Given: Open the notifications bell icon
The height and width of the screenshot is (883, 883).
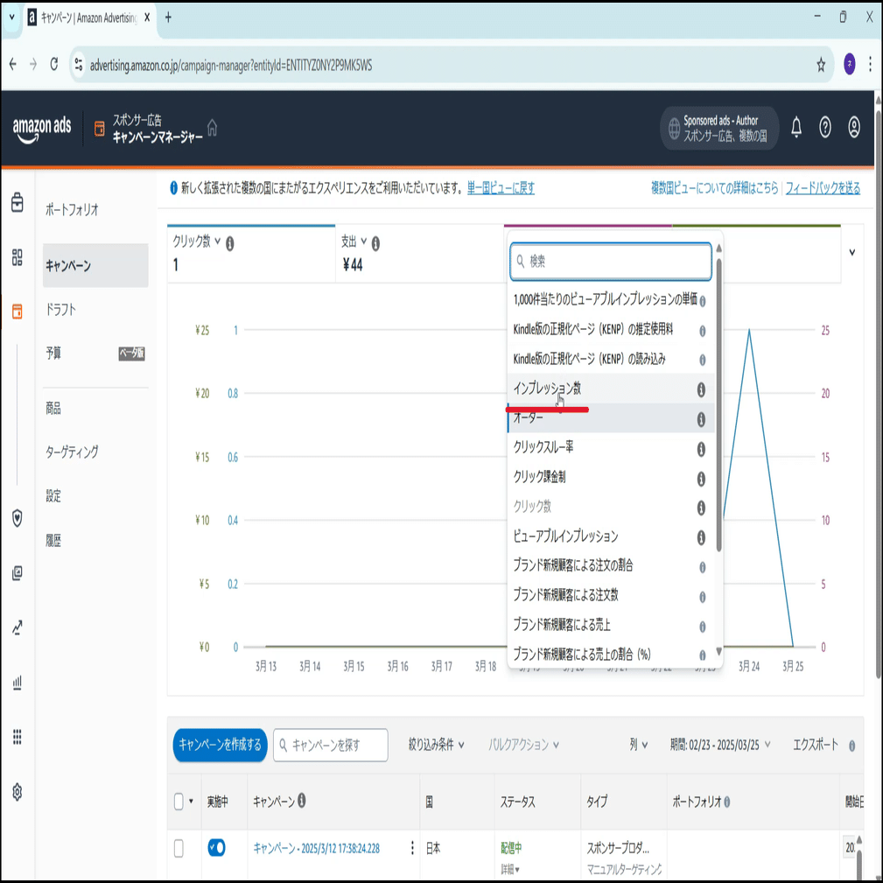Looking at the screenshot, I should point(795,127).
